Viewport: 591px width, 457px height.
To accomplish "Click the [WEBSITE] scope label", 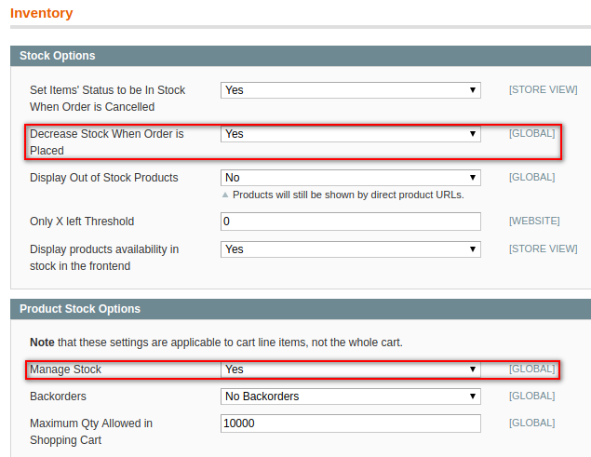I will pos(533,222).
